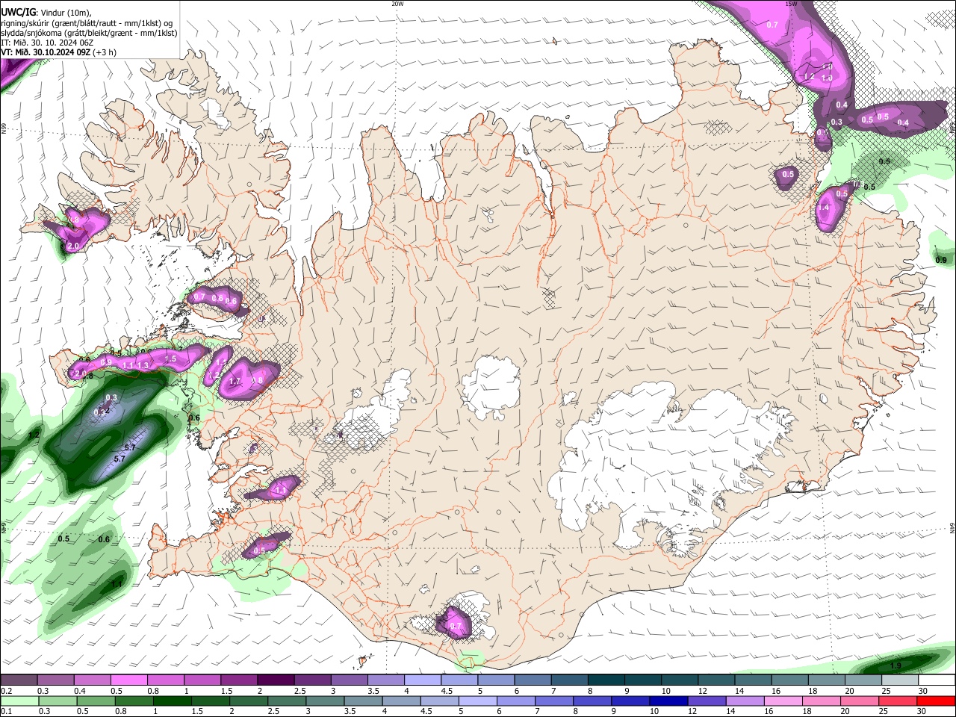956x717 pixels.
Task: Select the white snow swatch after label 30
Action: [x=937, y=680]
